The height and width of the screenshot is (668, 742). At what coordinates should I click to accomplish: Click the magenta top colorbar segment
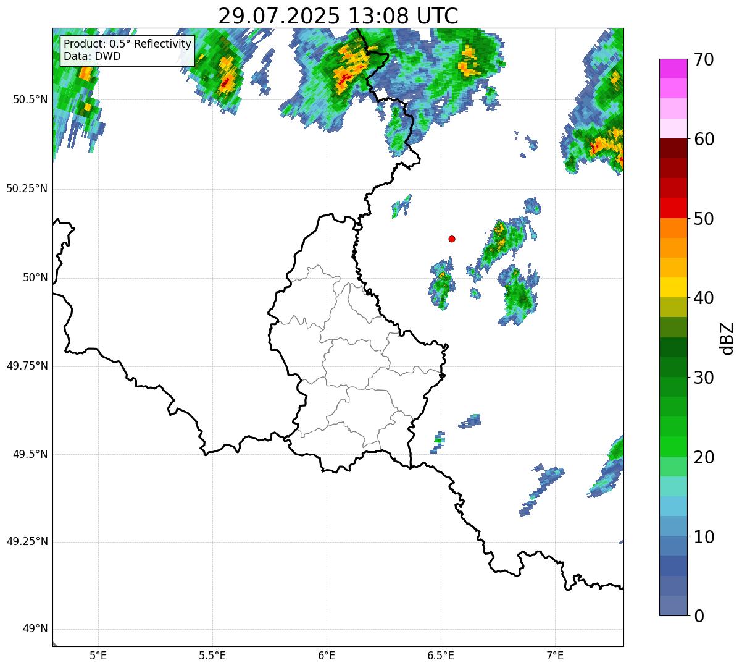point(673,69)
